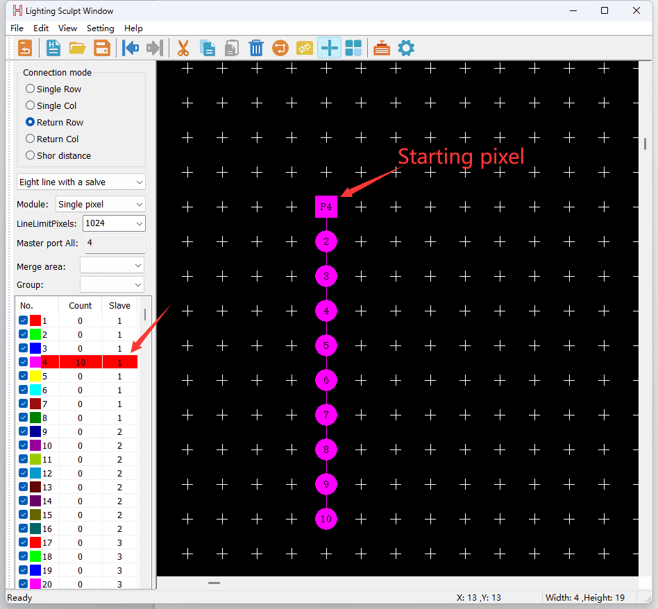Click the scissors cut icon in toolbar
This screenshot has width=658, height=609.
[x=183, y=48]
